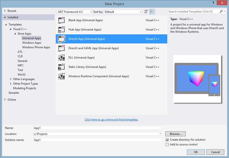Open the Location path dropdown arrow
The image size is (229, 158).
[x=160, y=134]
